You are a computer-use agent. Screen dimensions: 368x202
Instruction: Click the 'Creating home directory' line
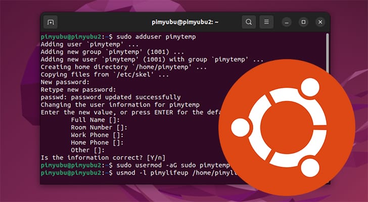point(124,67)
